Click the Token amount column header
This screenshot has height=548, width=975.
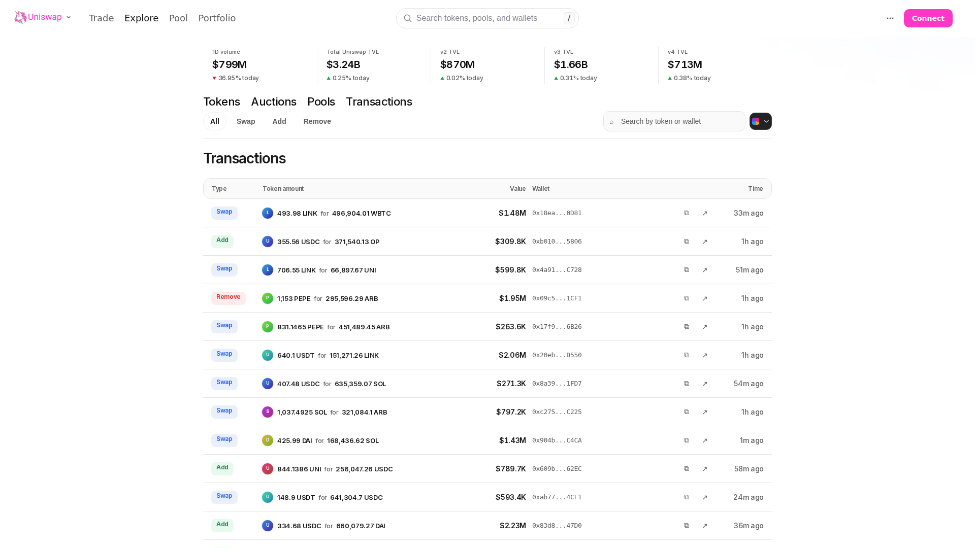click(283, 189)
